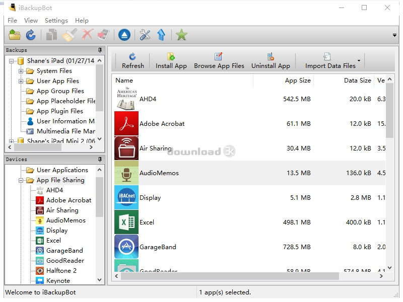The image size is (403, 302).
Task: Open the toolbar overflow arrow at far right
Action: [x=394, y=35]
